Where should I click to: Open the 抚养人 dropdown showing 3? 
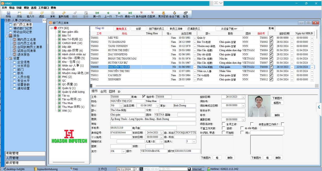(x=194, y=141)
